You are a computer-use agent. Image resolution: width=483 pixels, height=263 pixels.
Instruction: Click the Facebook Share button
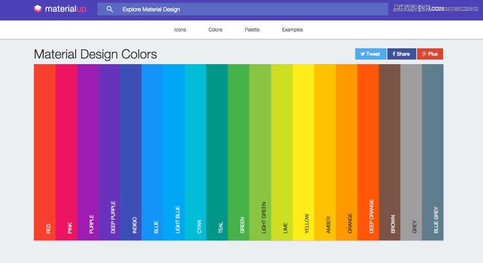402,54
